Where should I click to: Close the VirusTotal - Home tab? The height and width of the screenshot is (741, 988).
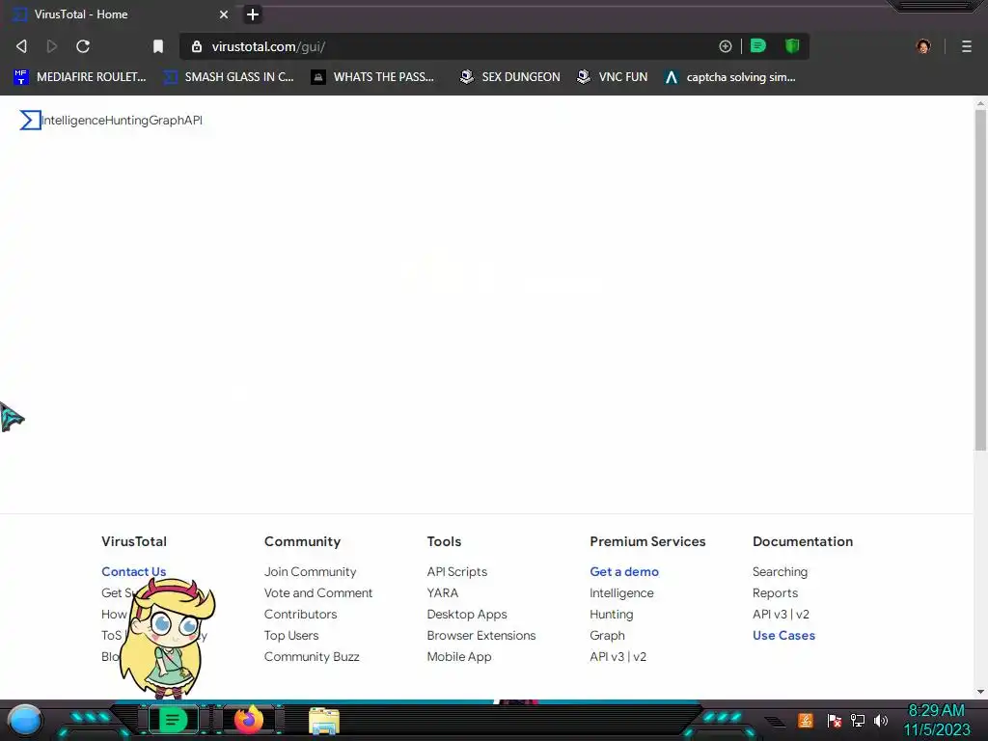[x=224, y=14]
